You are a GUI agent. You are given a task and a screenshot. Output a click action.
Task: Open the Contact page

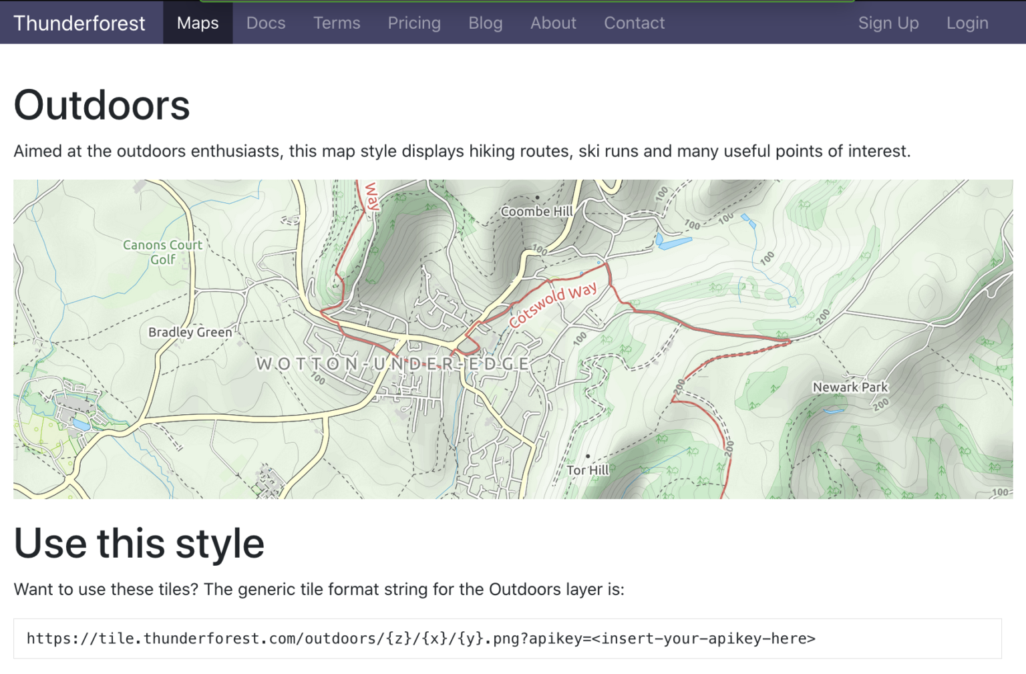634,23
